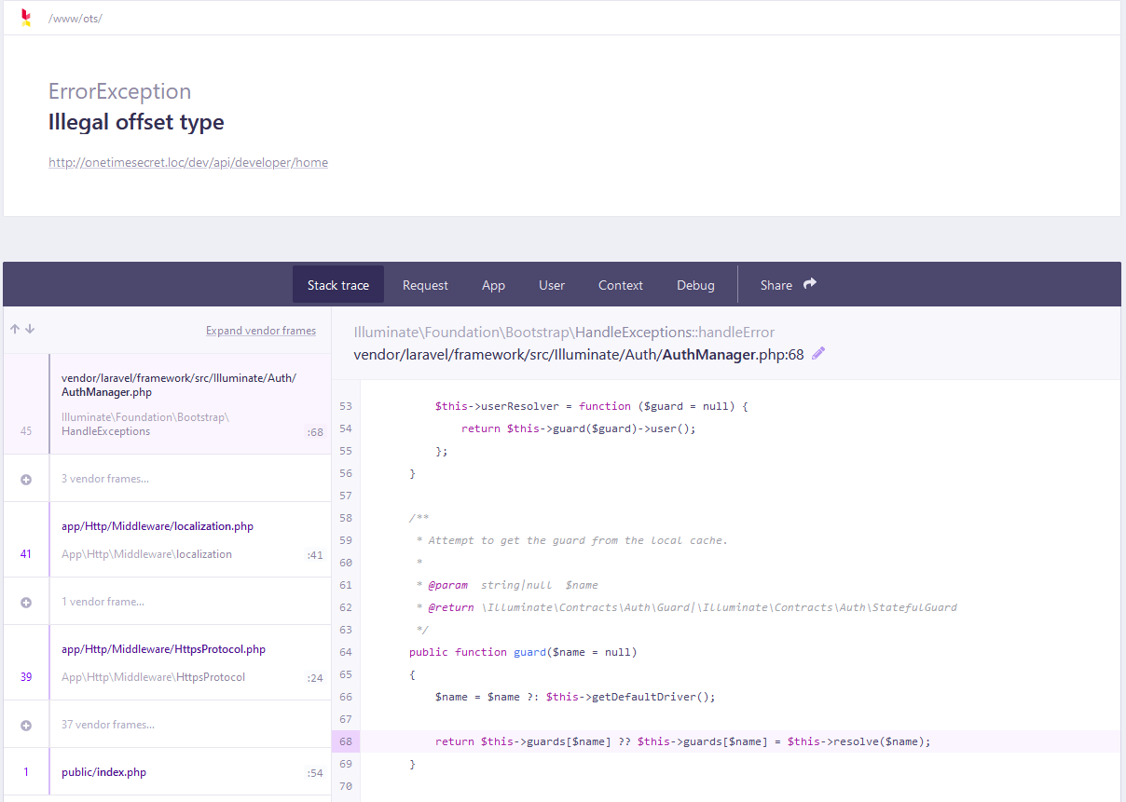This screenshot has height=802, width=1126.
Task: Click the Ignition flame logo
Action: [26, 18]
